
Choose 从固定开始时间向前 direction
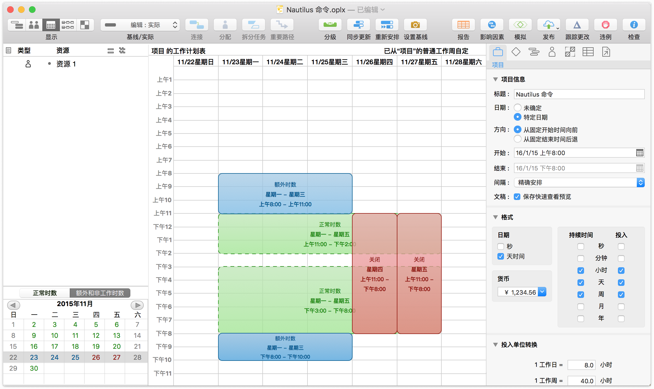518,129
